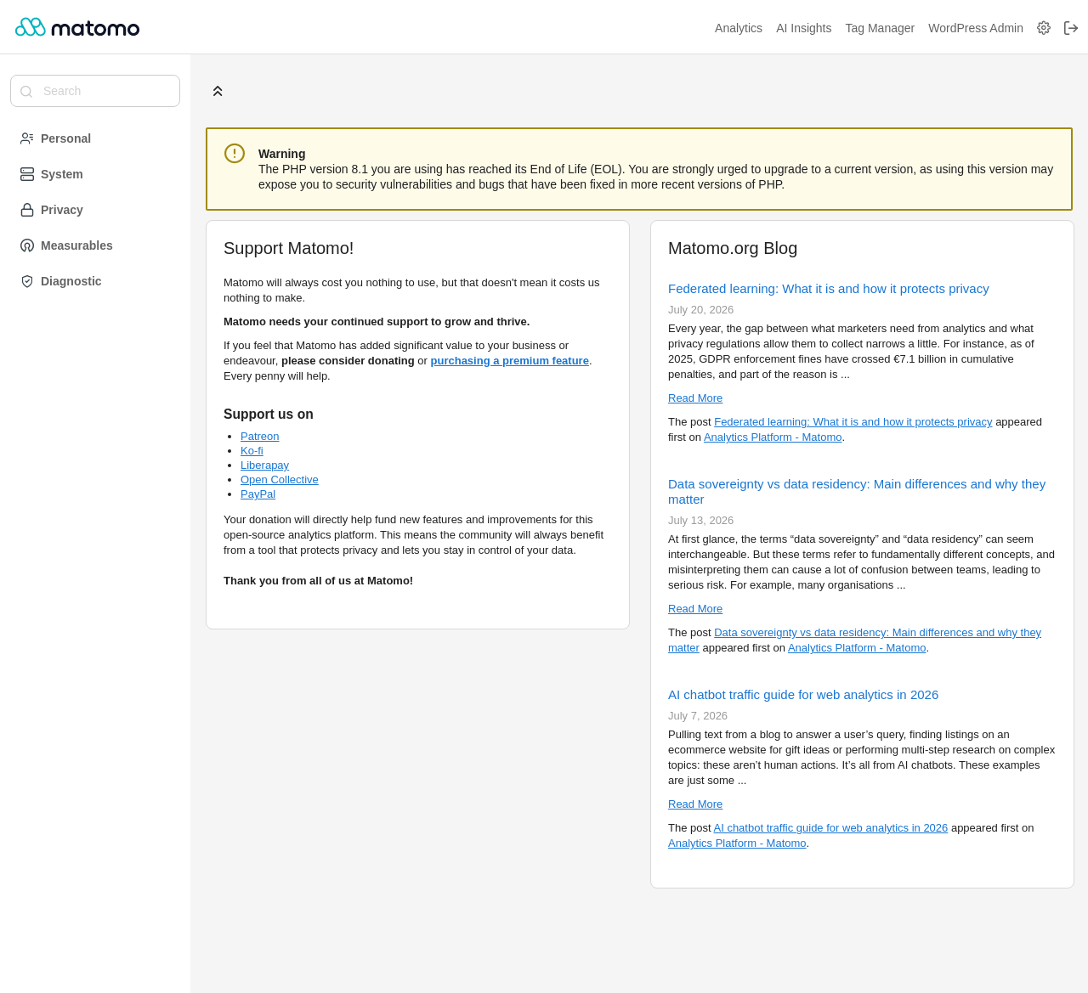The height and width of the screenshot is (993, 1088).
Task: Go to AI Insights
Action: tap(803, 28)
